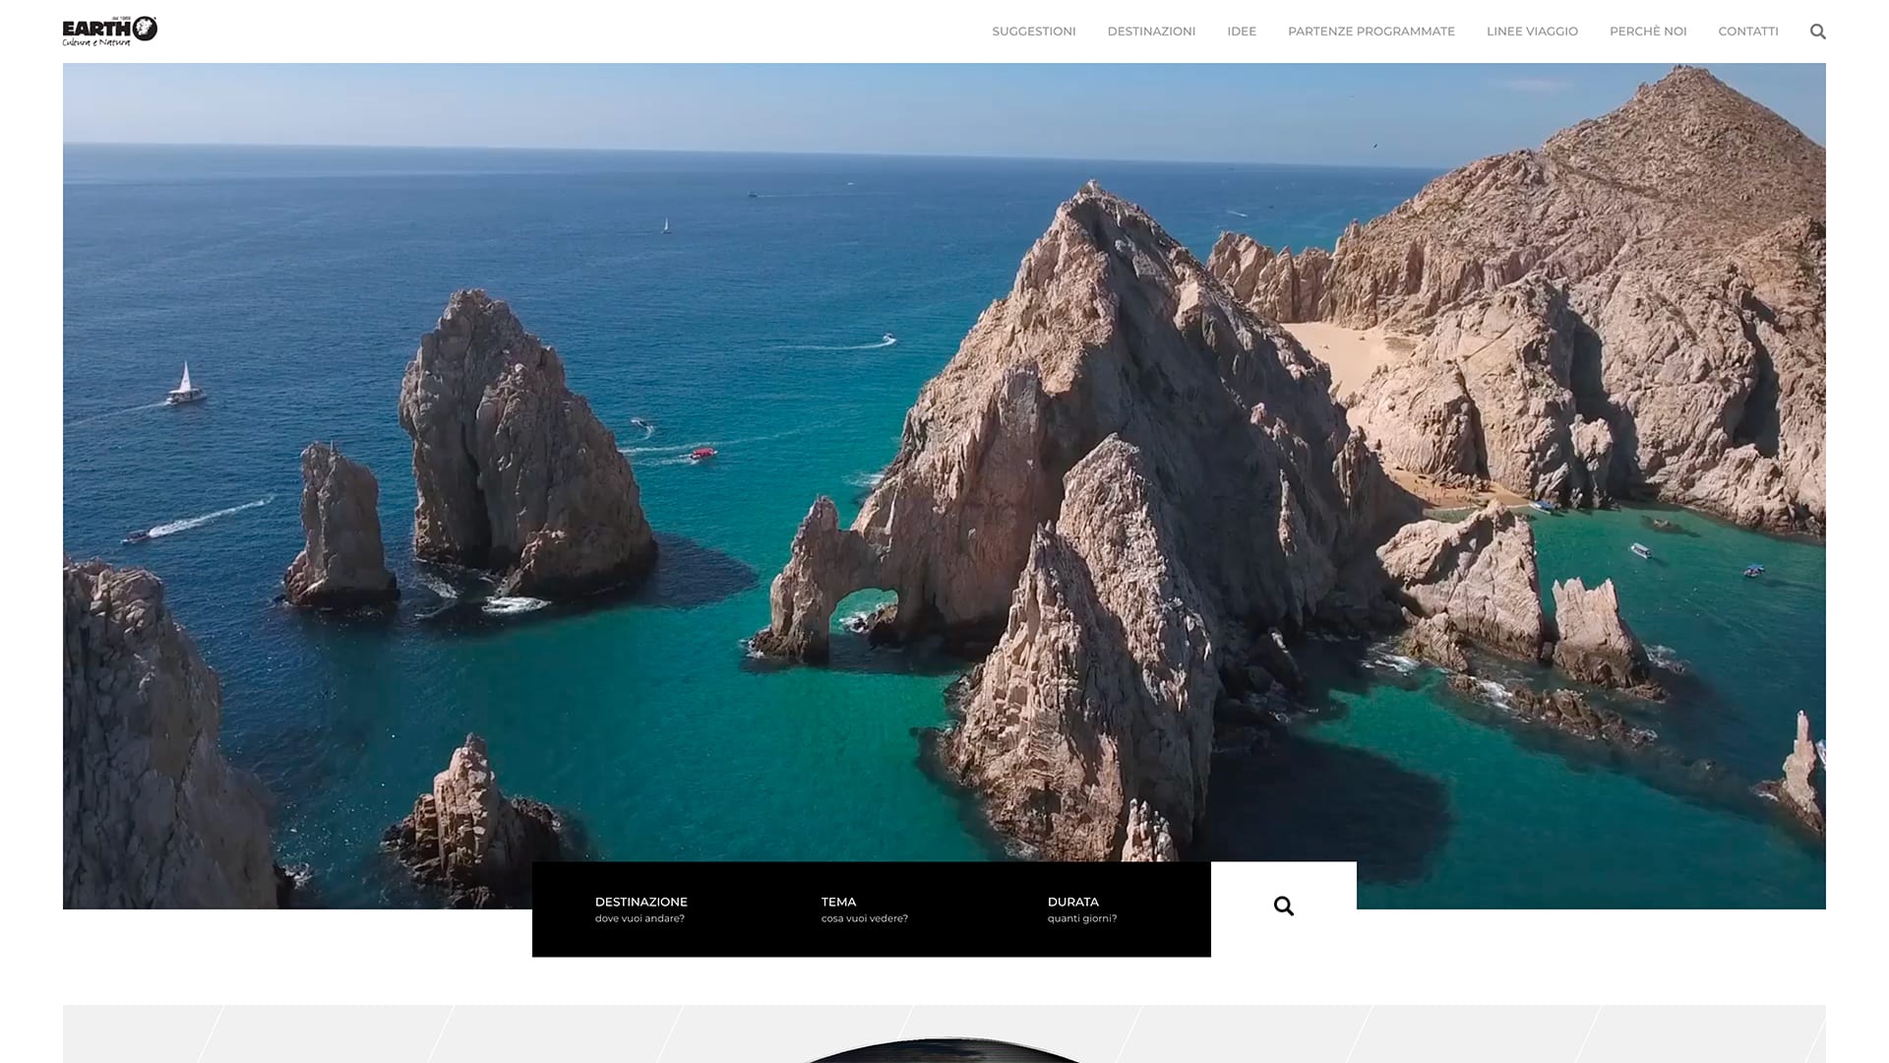Click the 'cosa vuoi vedere?' prompt text
Screen dimensions: 1889x1063
click(x=864, y=919)
